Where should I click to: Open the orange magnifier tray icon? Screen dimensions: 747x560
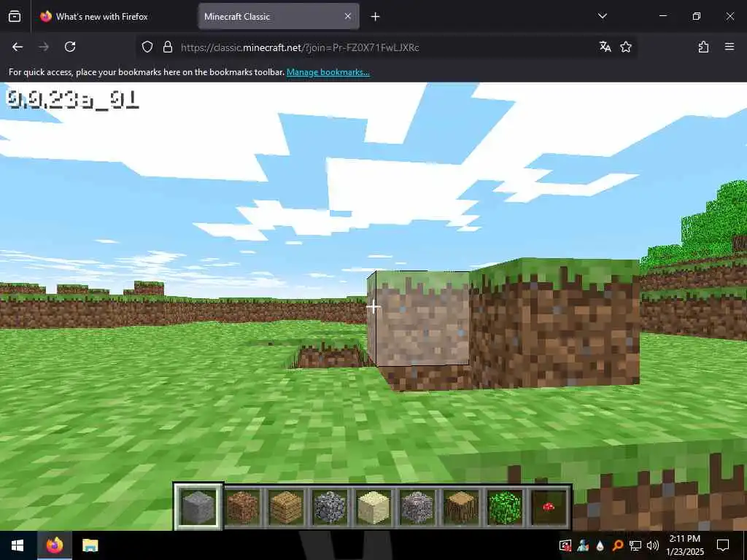[x=617, y=545]
